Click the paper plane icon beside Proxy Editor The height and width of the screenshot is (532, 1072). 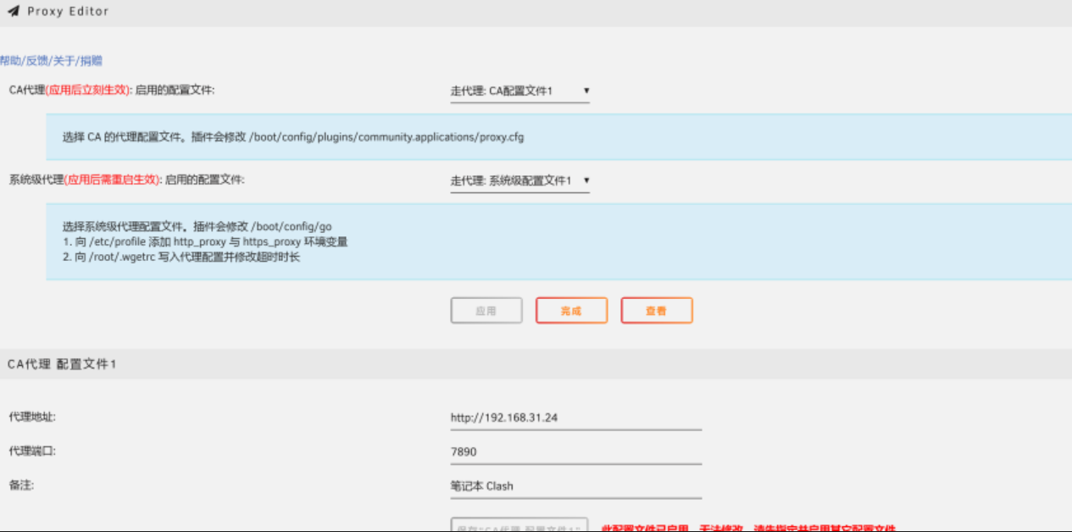tap(13, 12)
